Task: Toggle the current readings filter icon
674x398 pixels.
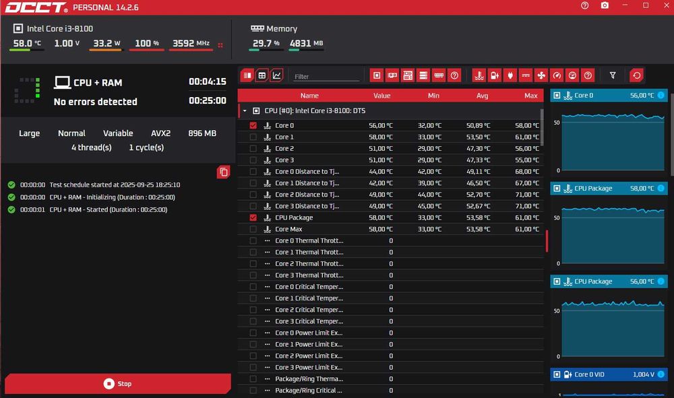Action: [526, 75]
